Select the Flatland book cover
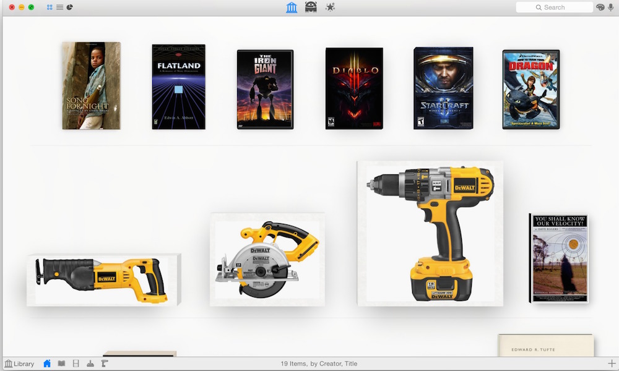Viewport: 619px width, 371px height. click(x=178, y=87)
